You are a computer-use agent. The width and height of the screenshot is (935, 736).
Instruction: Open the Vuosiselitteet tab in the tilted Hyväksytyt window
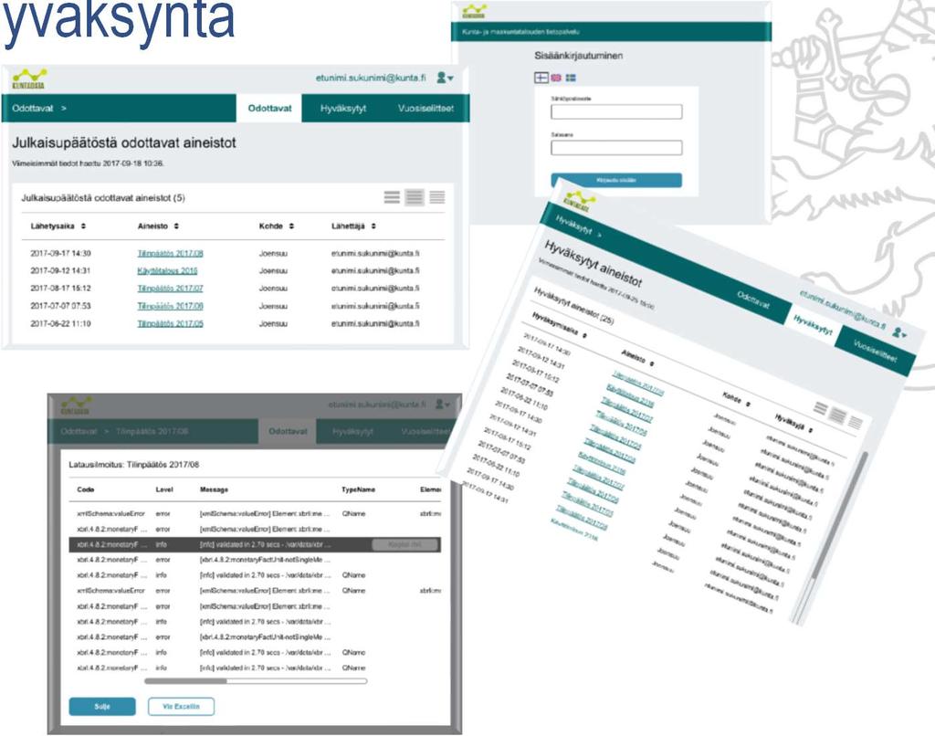coord(875,352)
